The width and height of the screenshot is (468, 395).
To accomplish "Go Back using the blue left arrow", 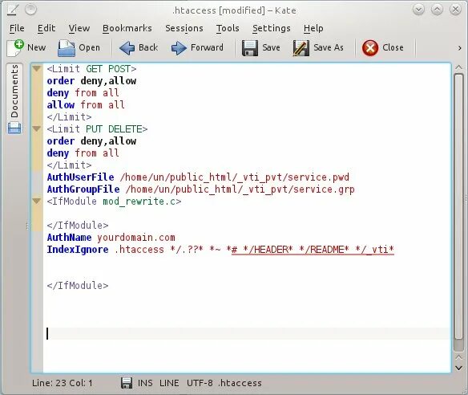I will (x=127, y=48).
